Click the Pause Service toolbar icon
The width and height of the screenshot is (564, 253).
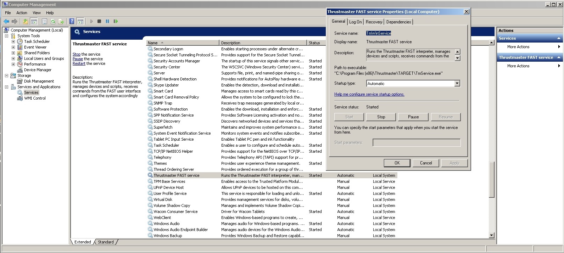(x=107, y=21)
